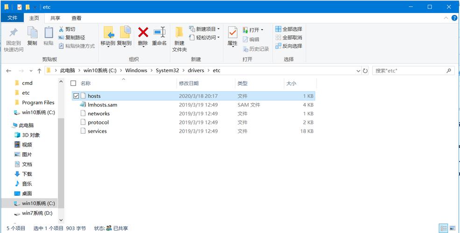
Task: Switch to Share (共享) tab
Action: pyautogui.click(x=56, y=18)
